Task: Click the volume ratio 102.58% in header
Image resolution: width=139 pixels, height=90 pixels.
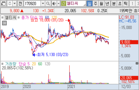Action: pyautogui.click(x=88, y=11)
